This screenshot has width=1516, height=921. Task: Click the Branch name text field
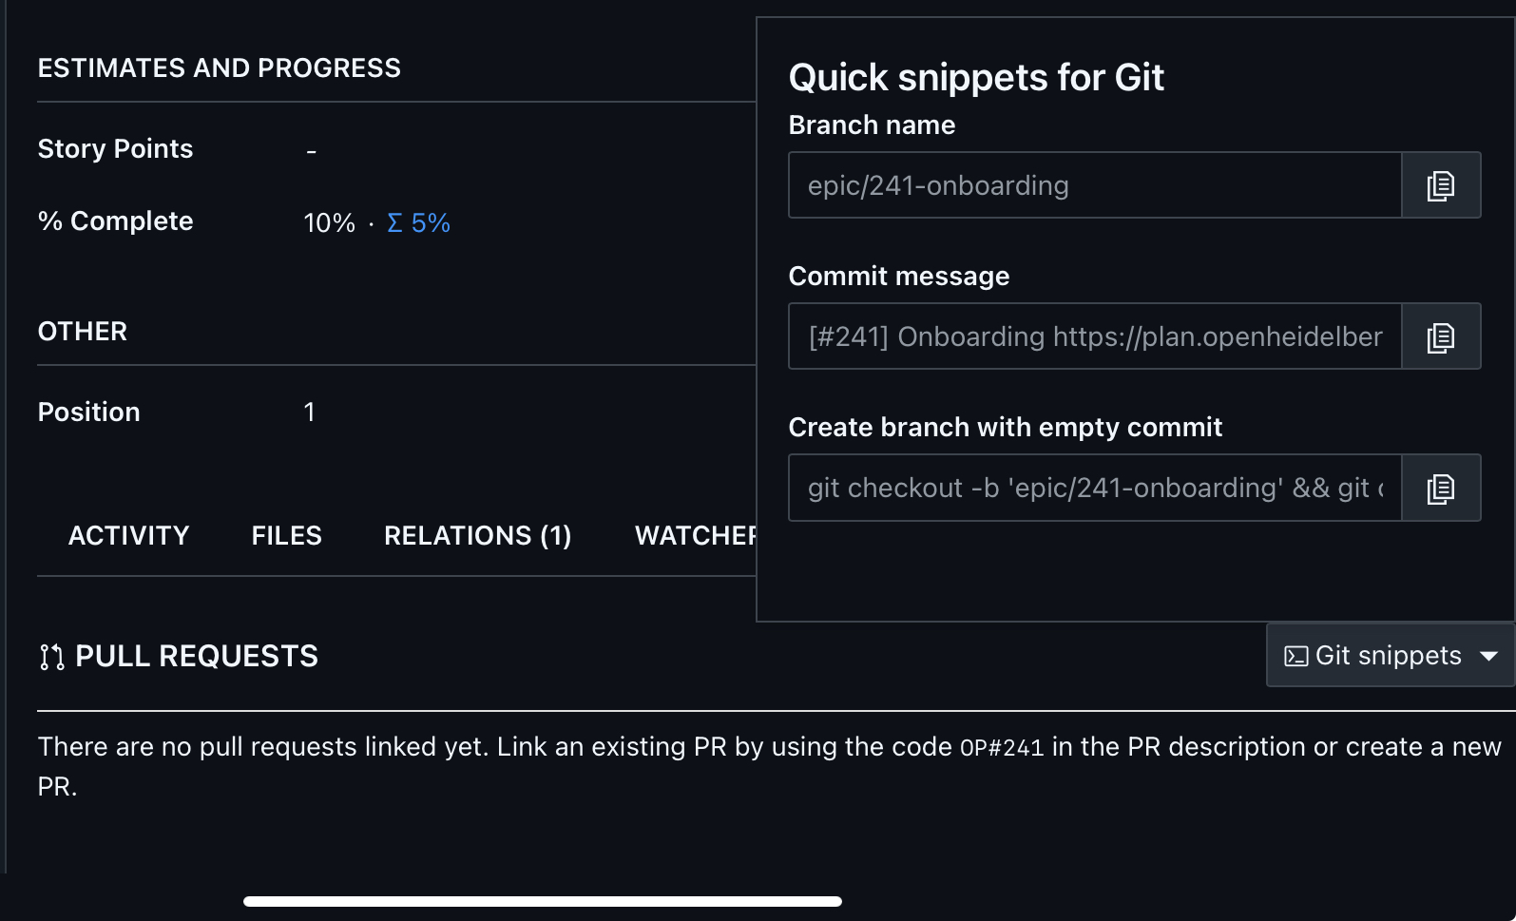(x=1094, y=185)
